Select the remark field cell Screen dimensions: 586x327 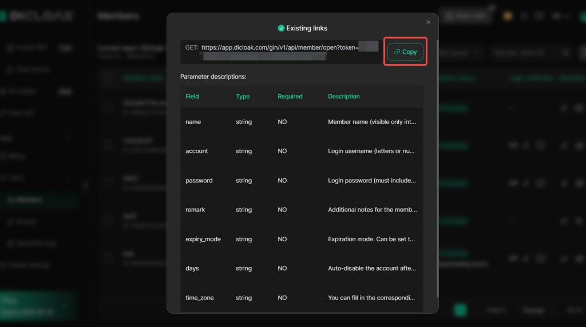coord(195,210)
